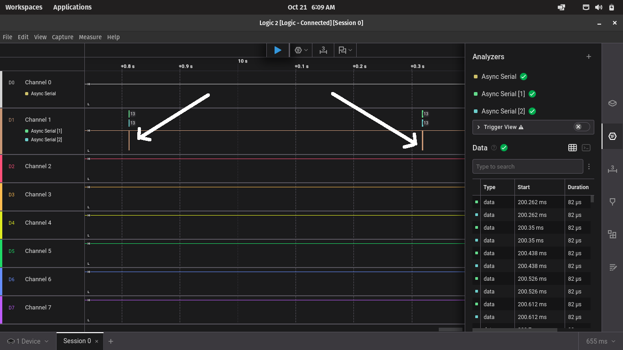Add a new analyzer with plus icon
The image size is (623, 350).
(x=588, y=57)
